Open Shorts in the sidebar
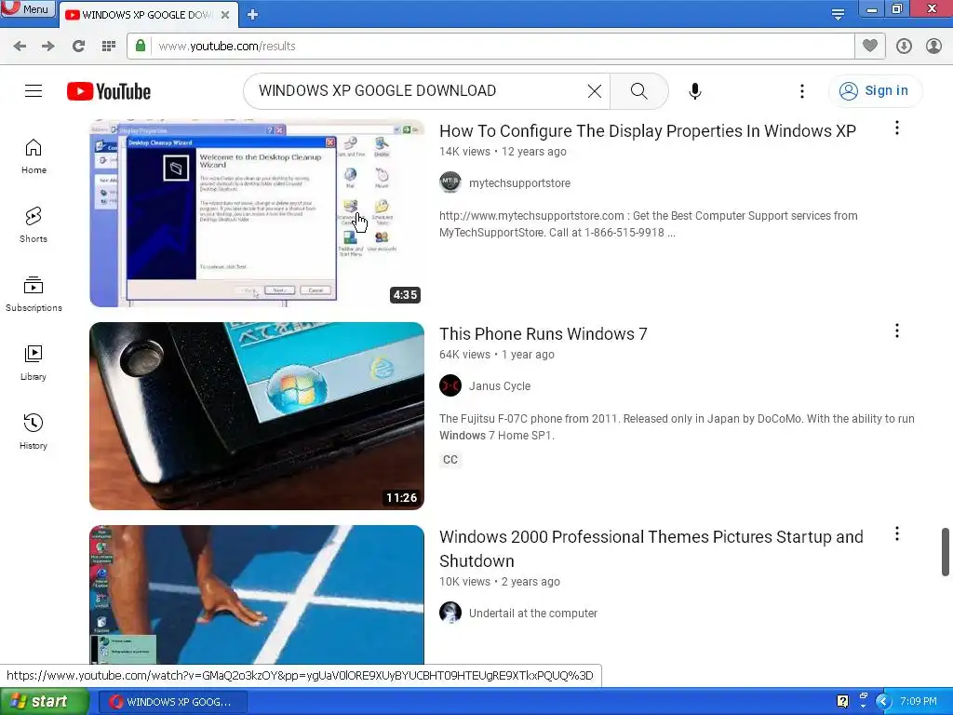The image size is (953, 715). click(x=34, y=225)
